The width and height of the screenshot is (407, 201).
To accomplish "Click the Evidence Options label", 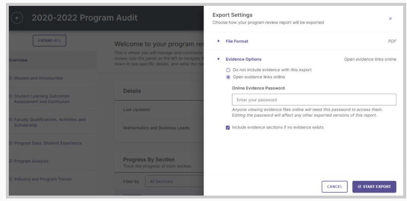I will (243, 59).
